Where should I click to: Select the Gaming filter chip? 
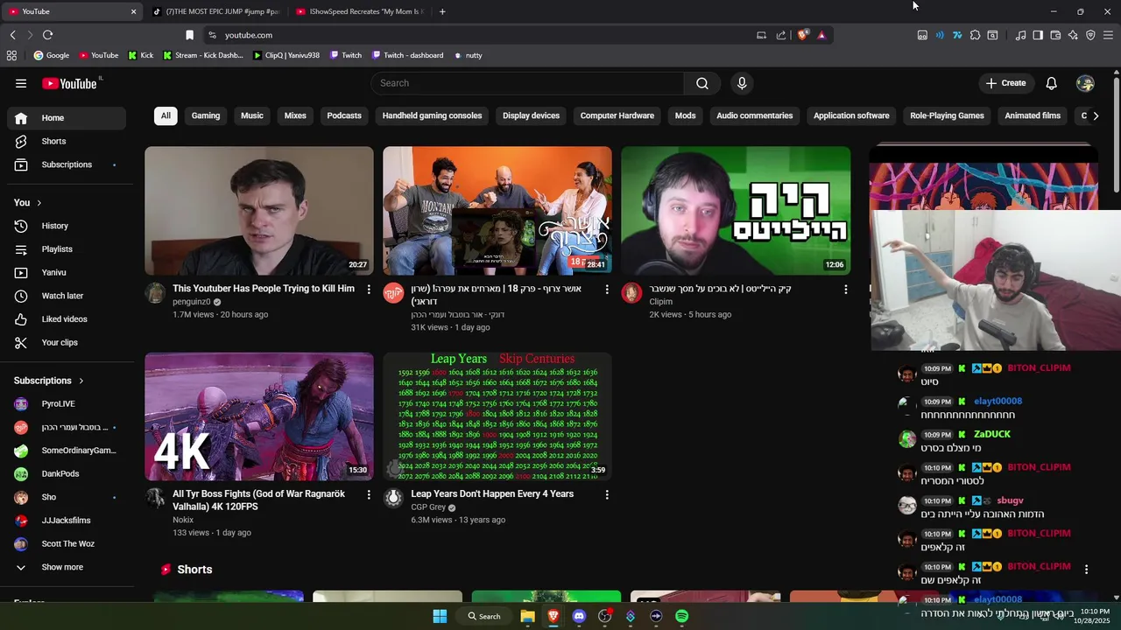point(206,115)
